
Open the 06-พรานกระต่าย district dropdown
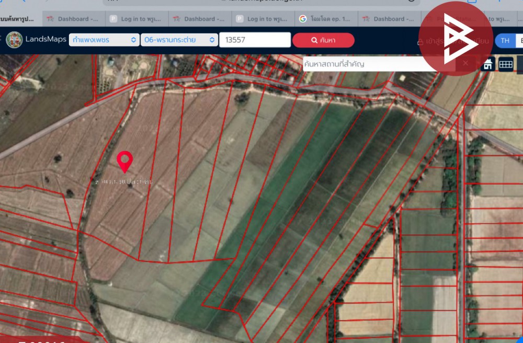coord(179,40)
